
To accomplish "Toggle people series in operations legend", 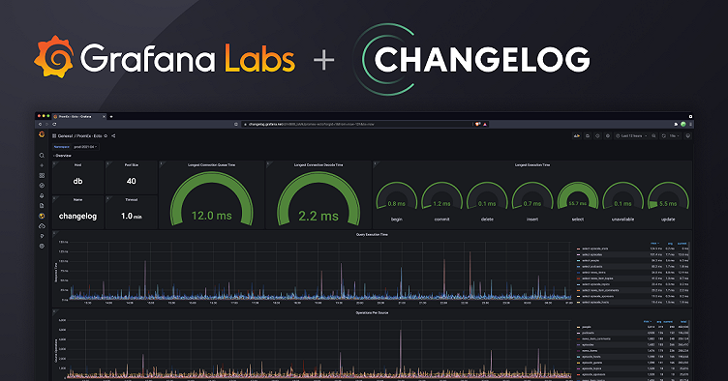I will [587, 327].
